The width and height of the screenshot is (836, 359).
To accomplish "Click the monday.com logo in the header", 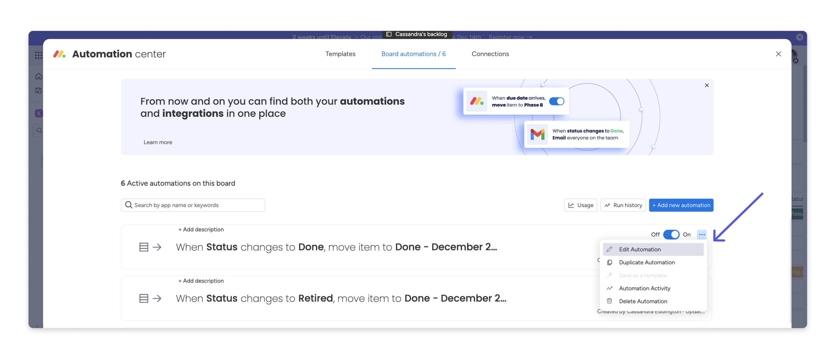I will (59, 54).
